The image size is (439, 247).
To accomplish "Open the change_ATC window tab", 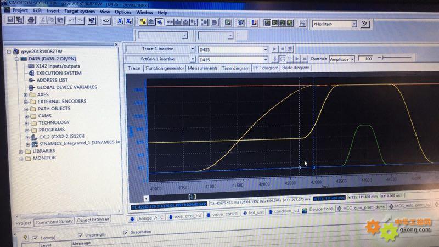I will point(147,218).
